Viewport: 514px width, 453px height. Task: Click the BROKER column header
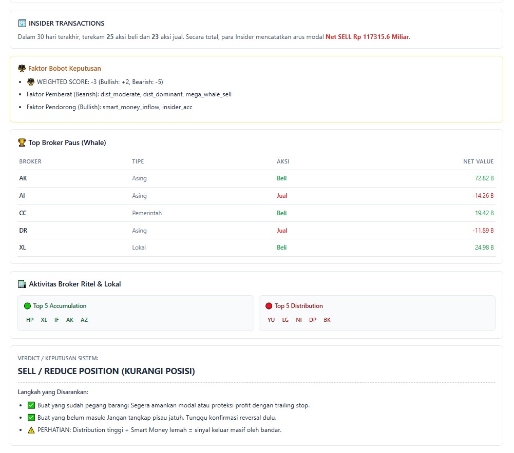[x=30, y=162]
